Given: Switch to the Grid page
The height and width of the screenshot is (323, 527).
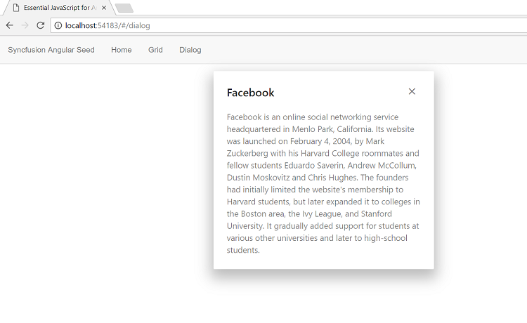Looking at the screenshot, I should pyautogui.click(x=155, y=50).
